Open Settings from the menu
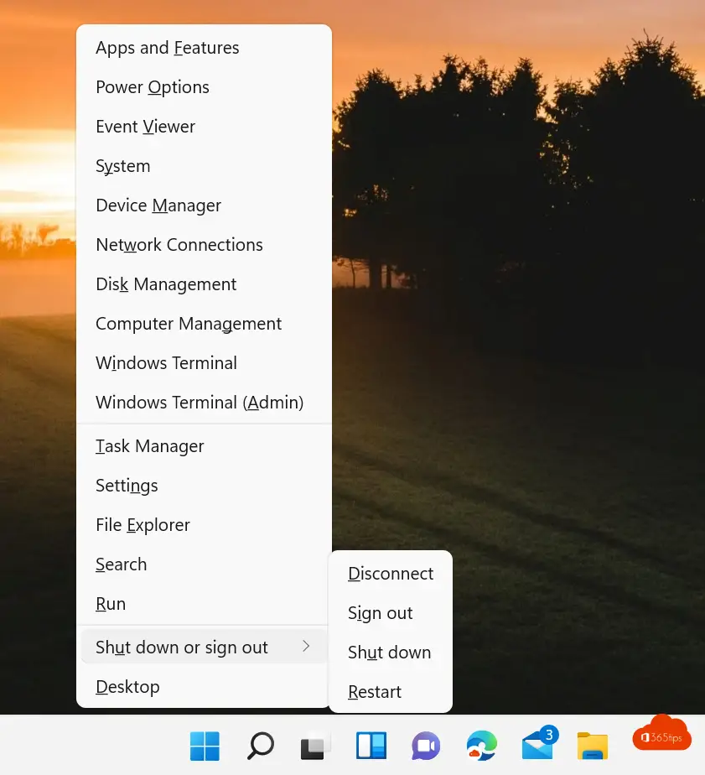705x775 pixels. point(204,486)
